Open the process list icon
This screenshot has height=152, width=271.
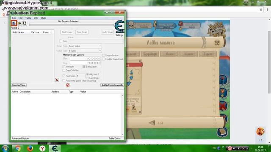coord(14,23)
